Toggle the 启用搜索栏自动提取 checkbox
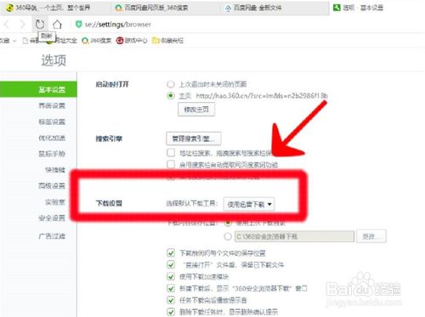Image resolution: width=425 pixels, height=317 pixels. coord(171,164)
